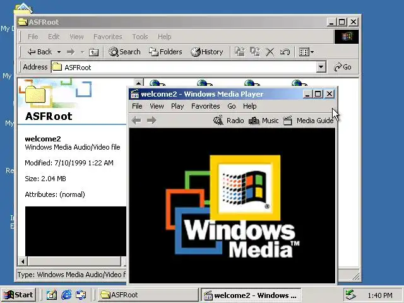Click the system tray network icon
Image resolution: width=404 pixels, height=303 pixels.
coord(351,295)
